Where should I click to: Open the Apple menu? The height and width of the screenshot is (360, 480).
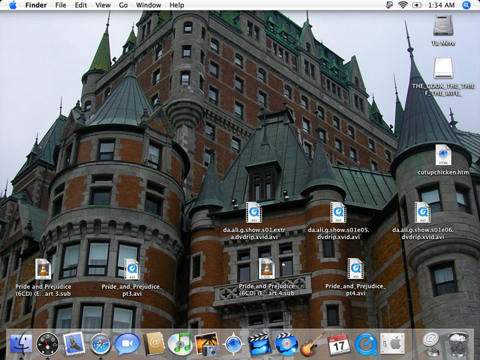point(13,5)
